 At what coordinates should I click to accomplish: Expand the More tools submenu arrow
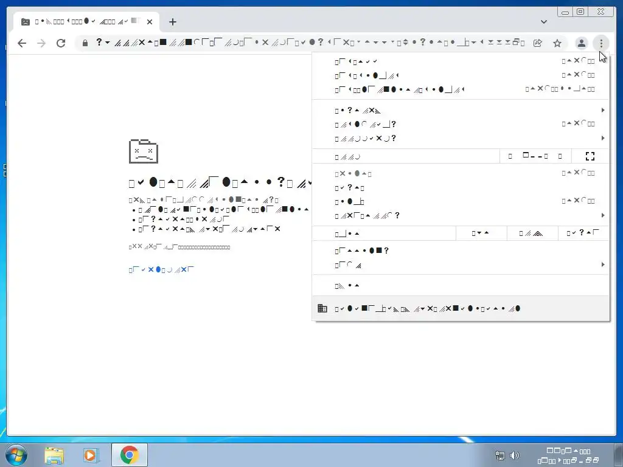tap(603, 215)
